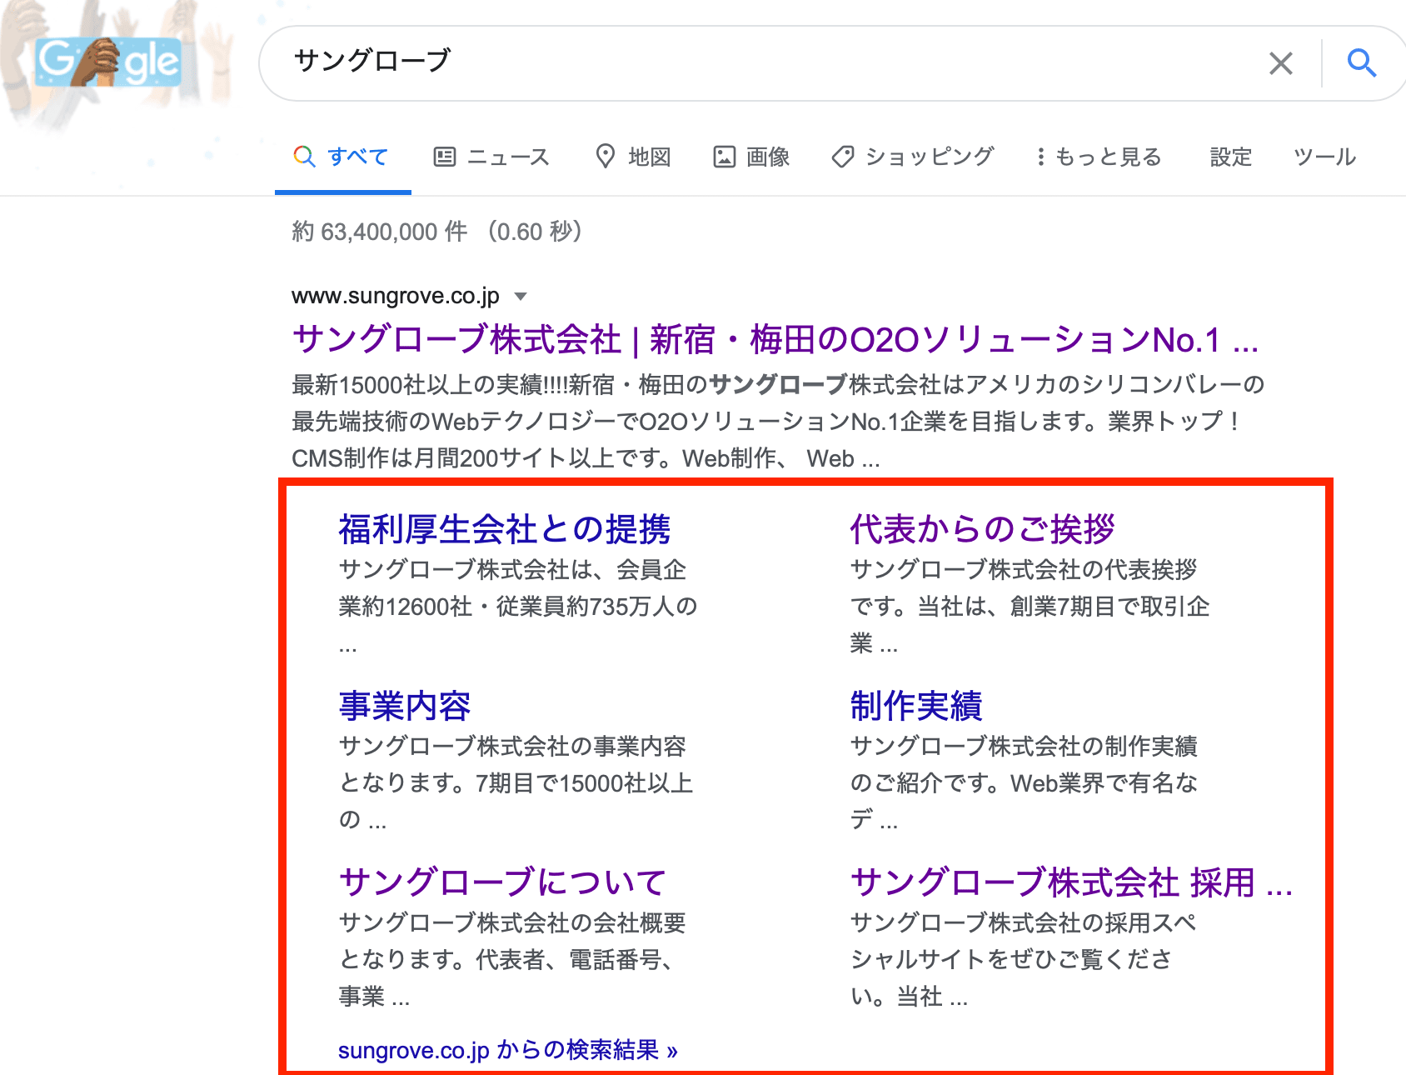Click the 制作実績 sitelink
Image resolution: width=1406 pixels, height=1075 pixels.
pos(916,706)
